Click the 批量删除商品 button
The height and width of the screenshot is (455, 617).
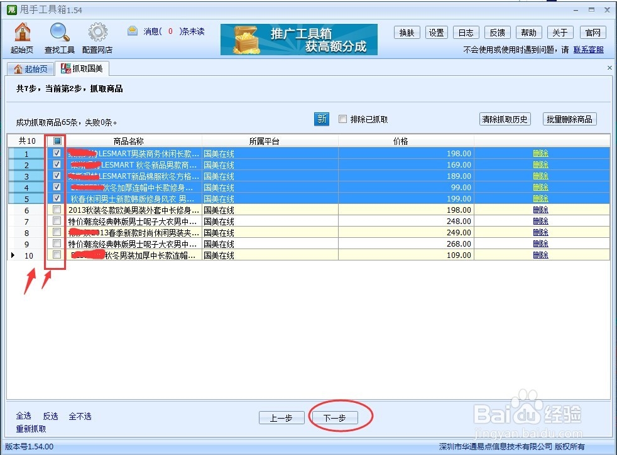click(x=569, y=119)
